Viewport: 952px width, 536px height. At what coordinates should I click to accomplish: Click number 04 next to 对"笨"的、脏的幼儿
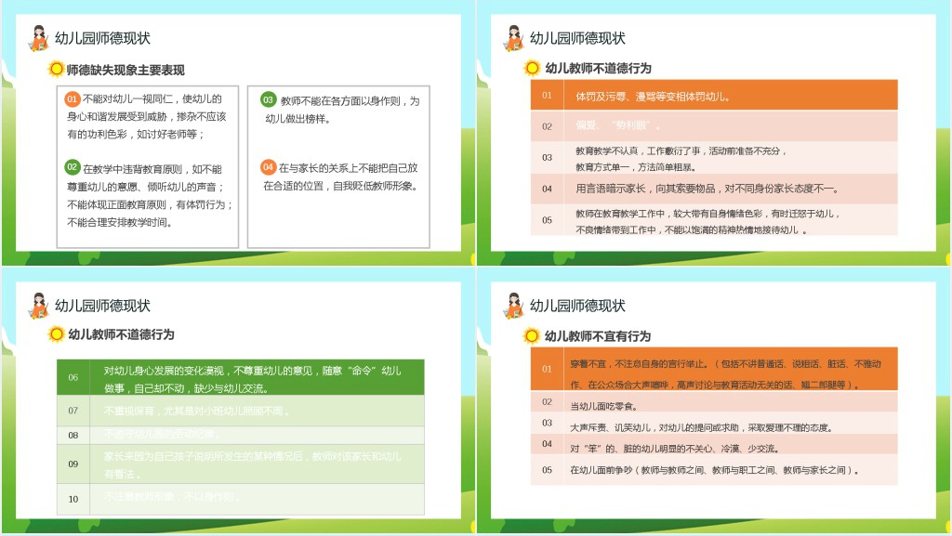[x=547, y=444]
